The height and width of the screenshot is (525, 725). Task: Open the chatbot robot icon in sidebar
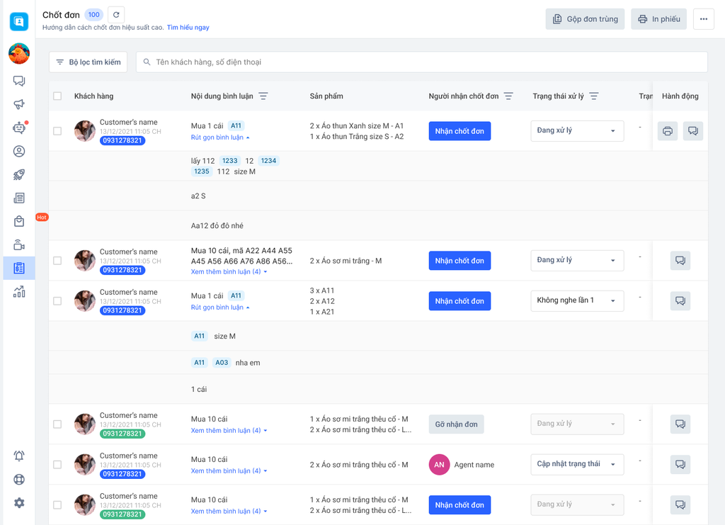(19, 128)
